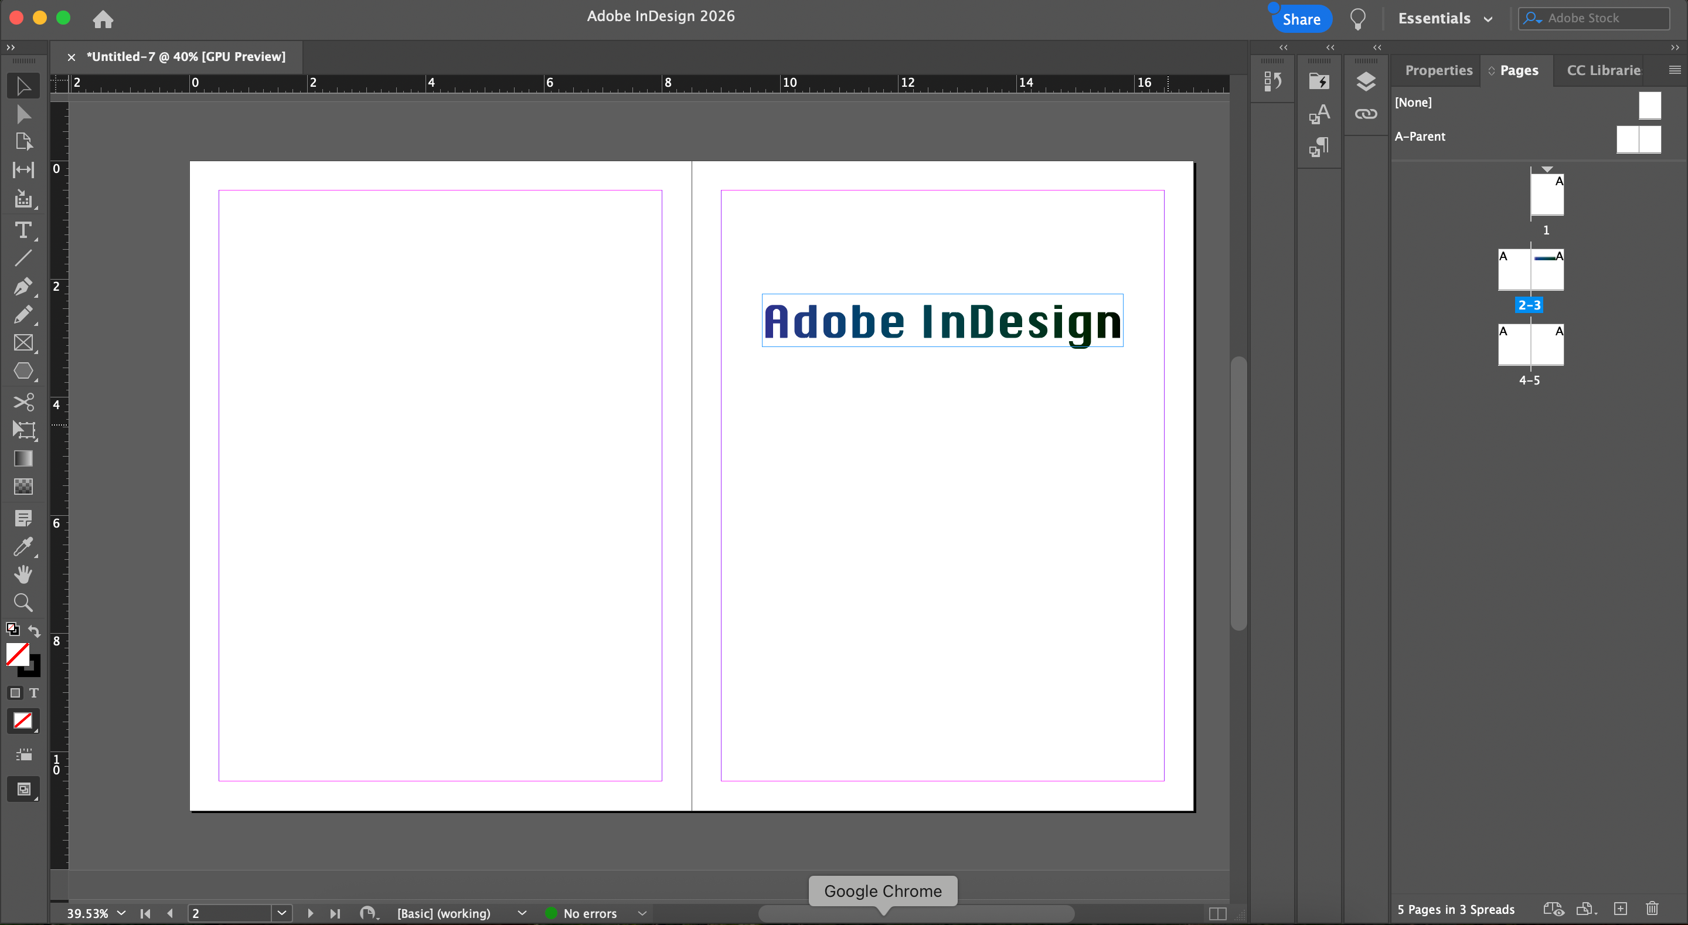
Task: Open the Links panel icon
Action: click(x=1366, y=114)
